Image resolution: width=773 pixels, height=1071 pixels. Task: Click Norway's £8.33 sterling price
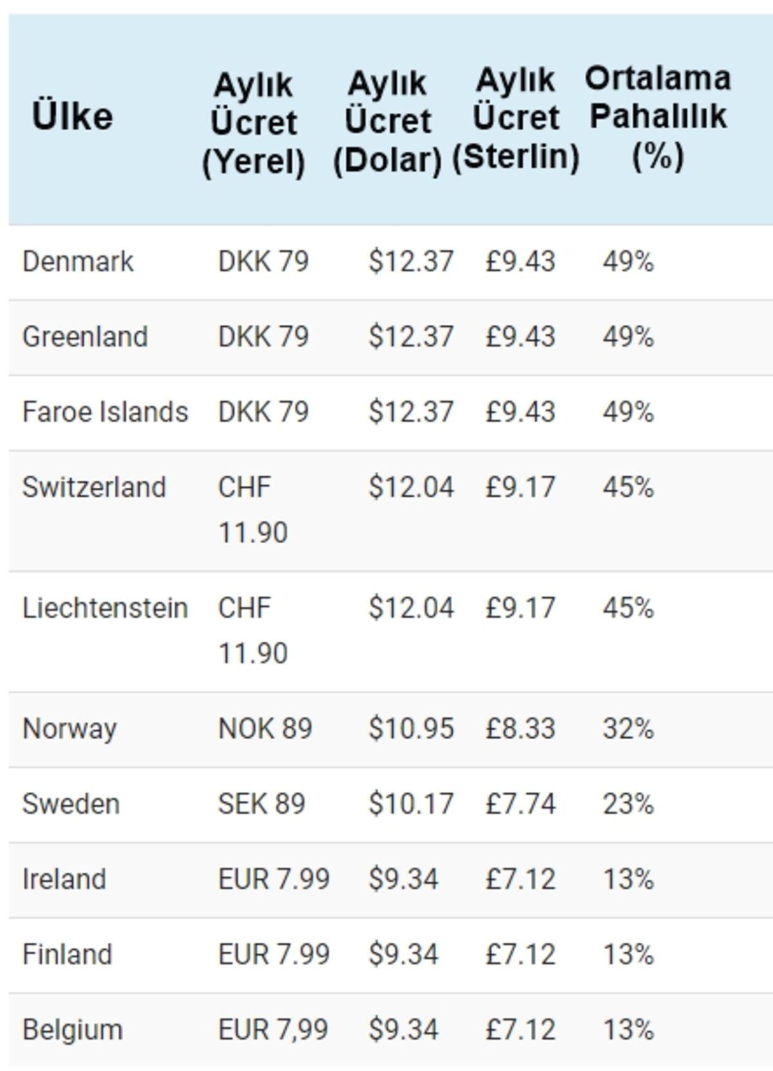[x=520, y=729]
